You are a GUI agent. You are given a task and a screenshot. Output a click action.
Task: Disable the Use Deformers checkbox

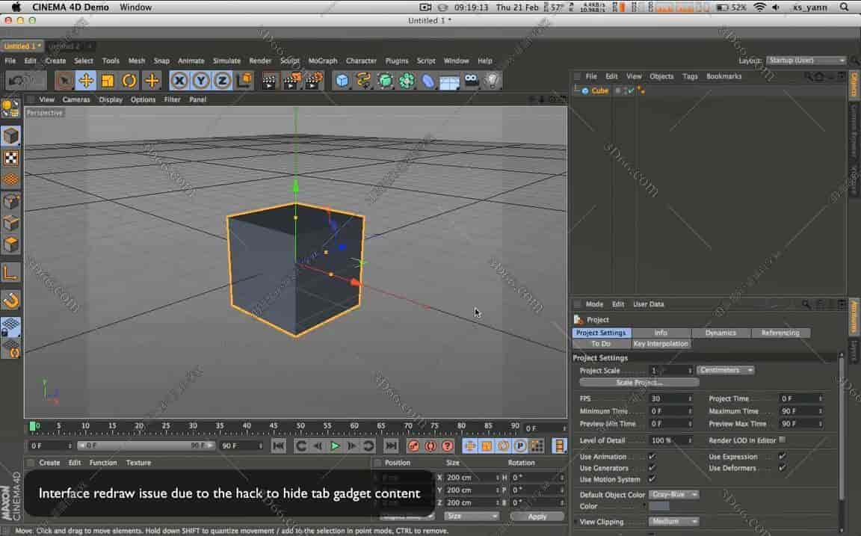click(x=782, y=468)
